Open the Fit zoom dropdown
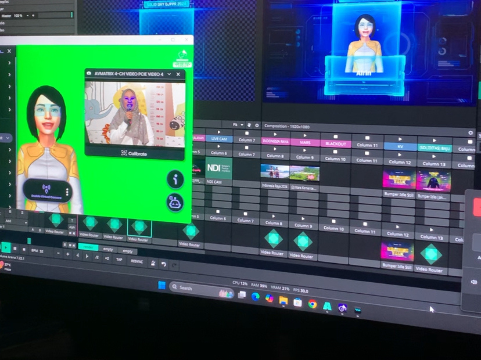 click(x=238, y=124)
